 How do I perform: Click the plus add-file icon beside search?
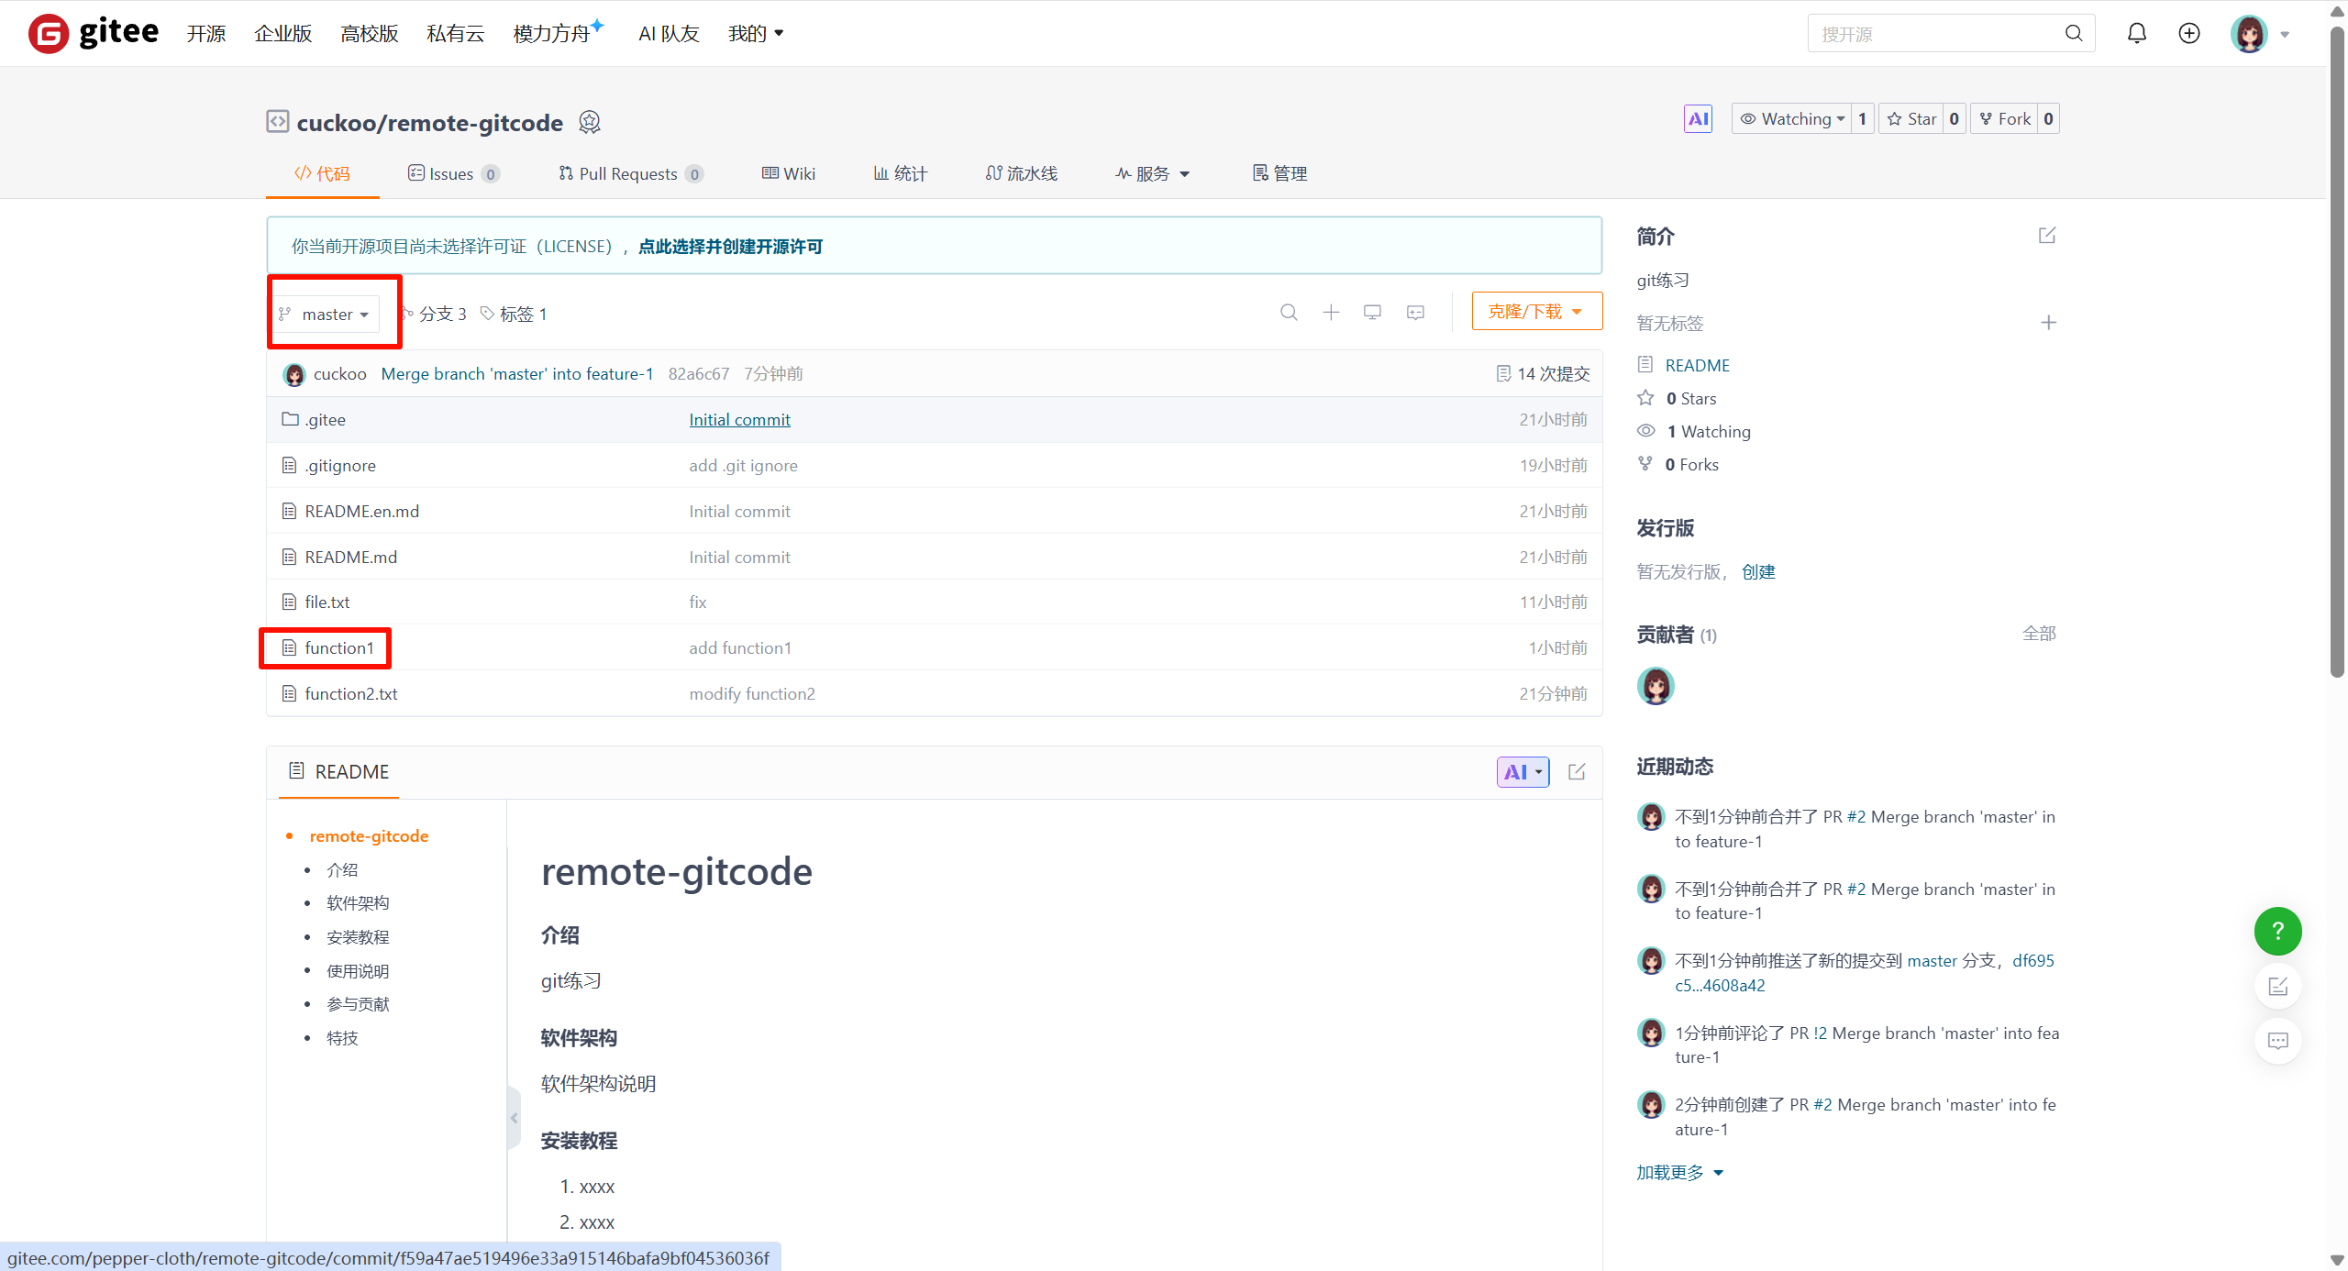tap(1331, 313)
